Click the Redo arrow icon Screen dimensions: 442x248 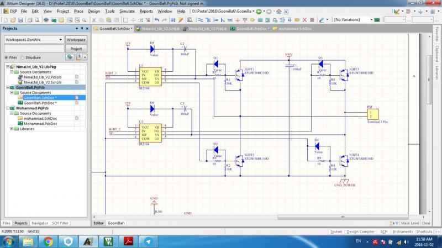click(165, 20)
